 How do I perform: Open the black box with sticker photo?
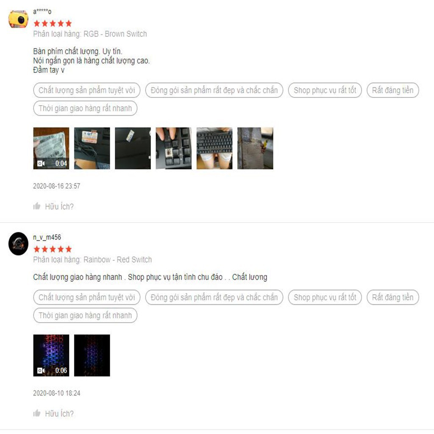[x=133, y=148]
